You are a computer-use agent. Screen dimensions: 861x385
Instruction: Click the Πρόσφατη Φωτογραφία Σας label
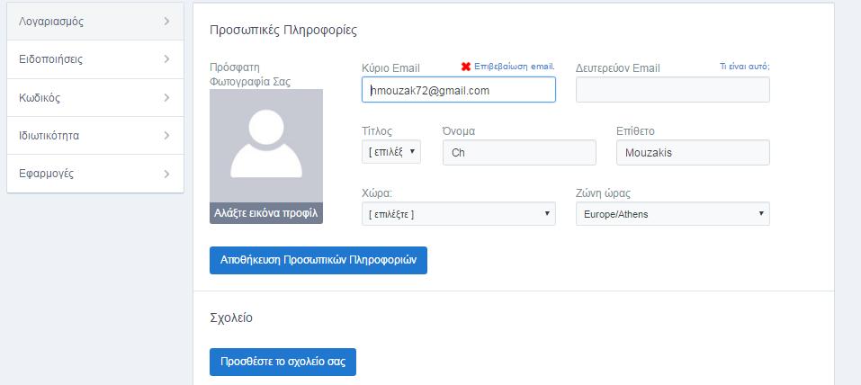click(x=250, y=75)
